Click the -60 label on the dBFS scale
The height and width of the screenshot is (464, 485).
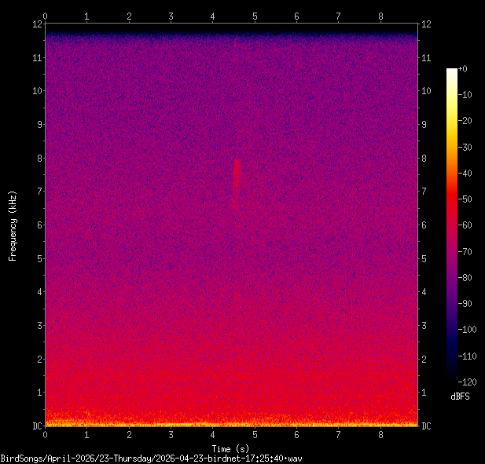click(x=464, y=225)
